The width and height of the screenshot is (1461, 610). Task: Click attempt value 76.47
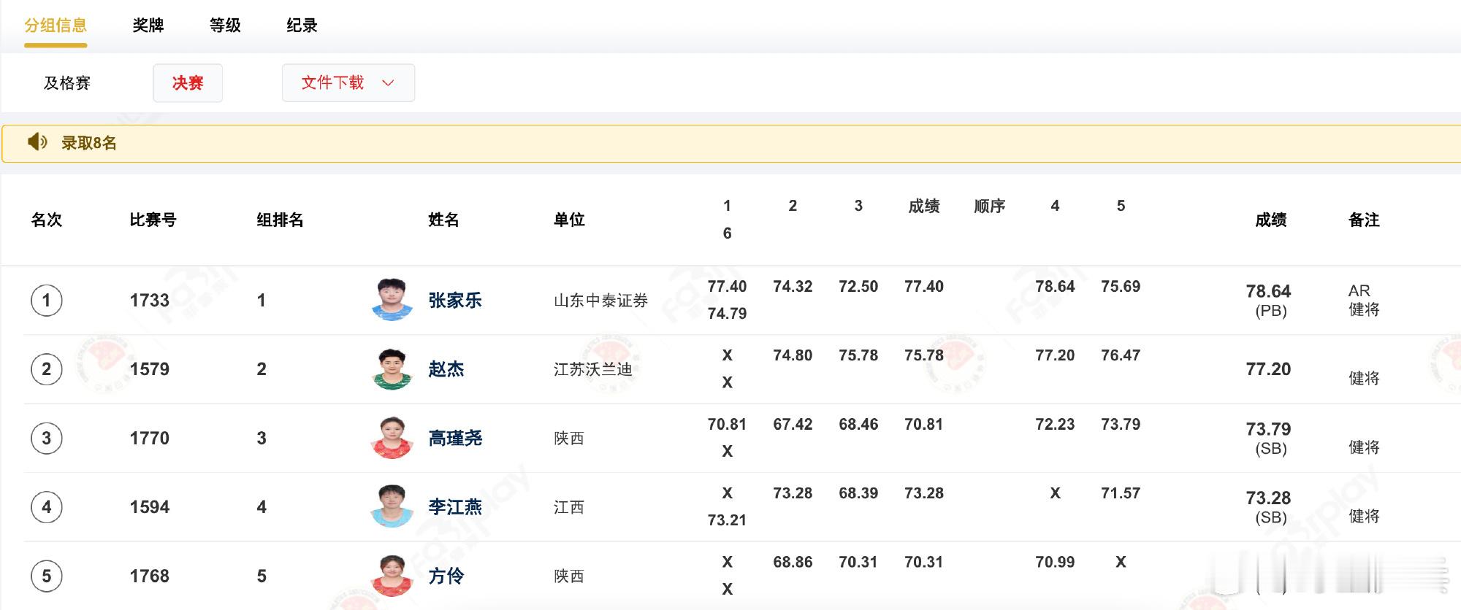1121,355
